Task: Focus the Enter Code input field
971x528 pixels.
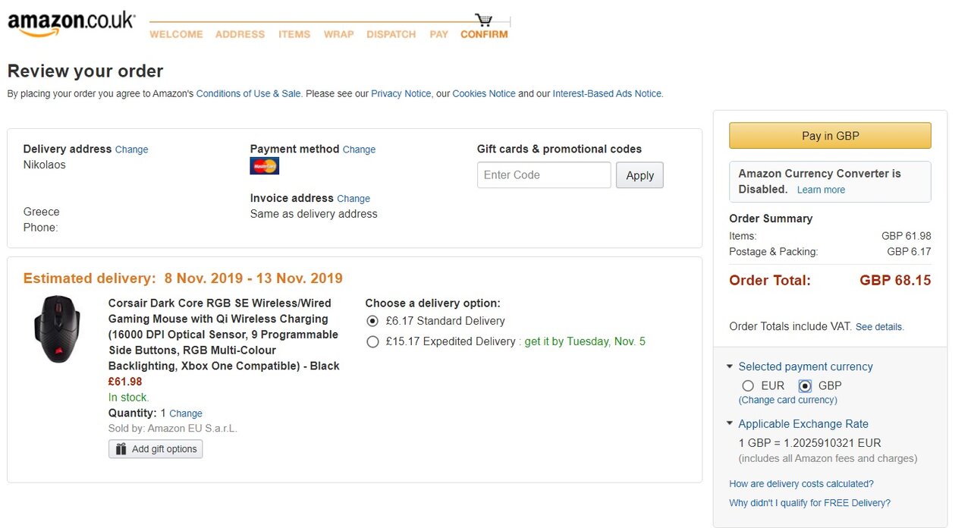Action: [543, 175]
